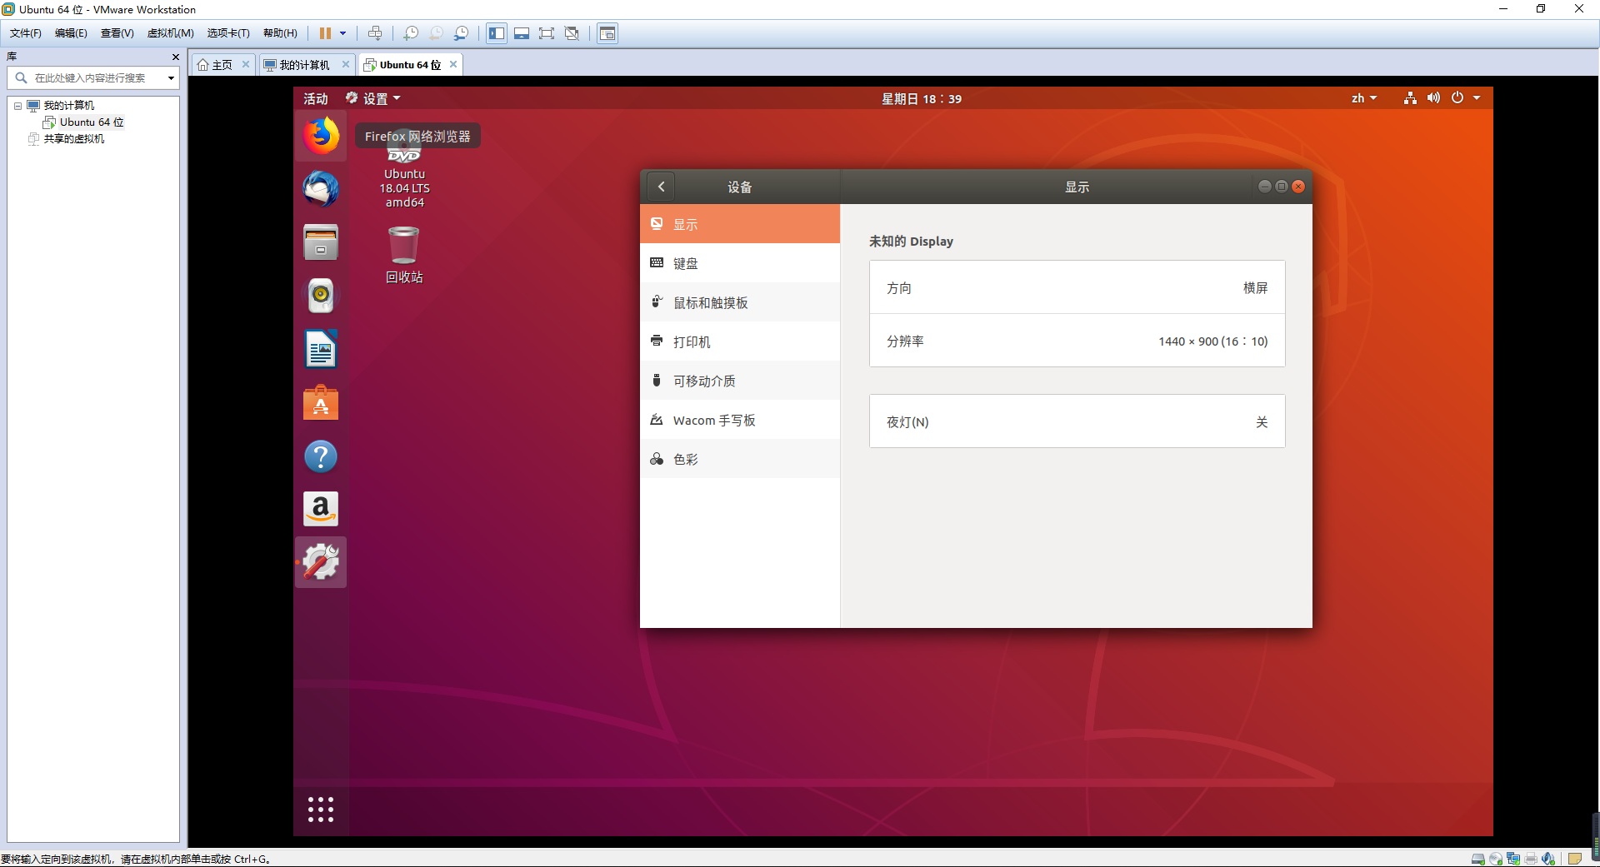The height and width of the screenshot is (867, 1600).
Task: Expand the zh input language menu
Action: click(1363, 98)
